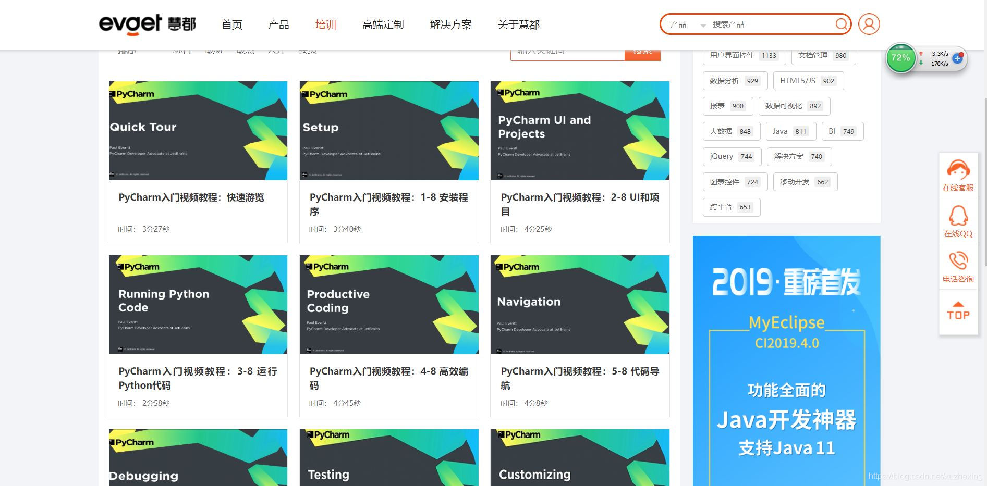This screenshot has width=987, height=486.
Task: Click duration text 时间: 4分45秒
Action: (335, 403)
